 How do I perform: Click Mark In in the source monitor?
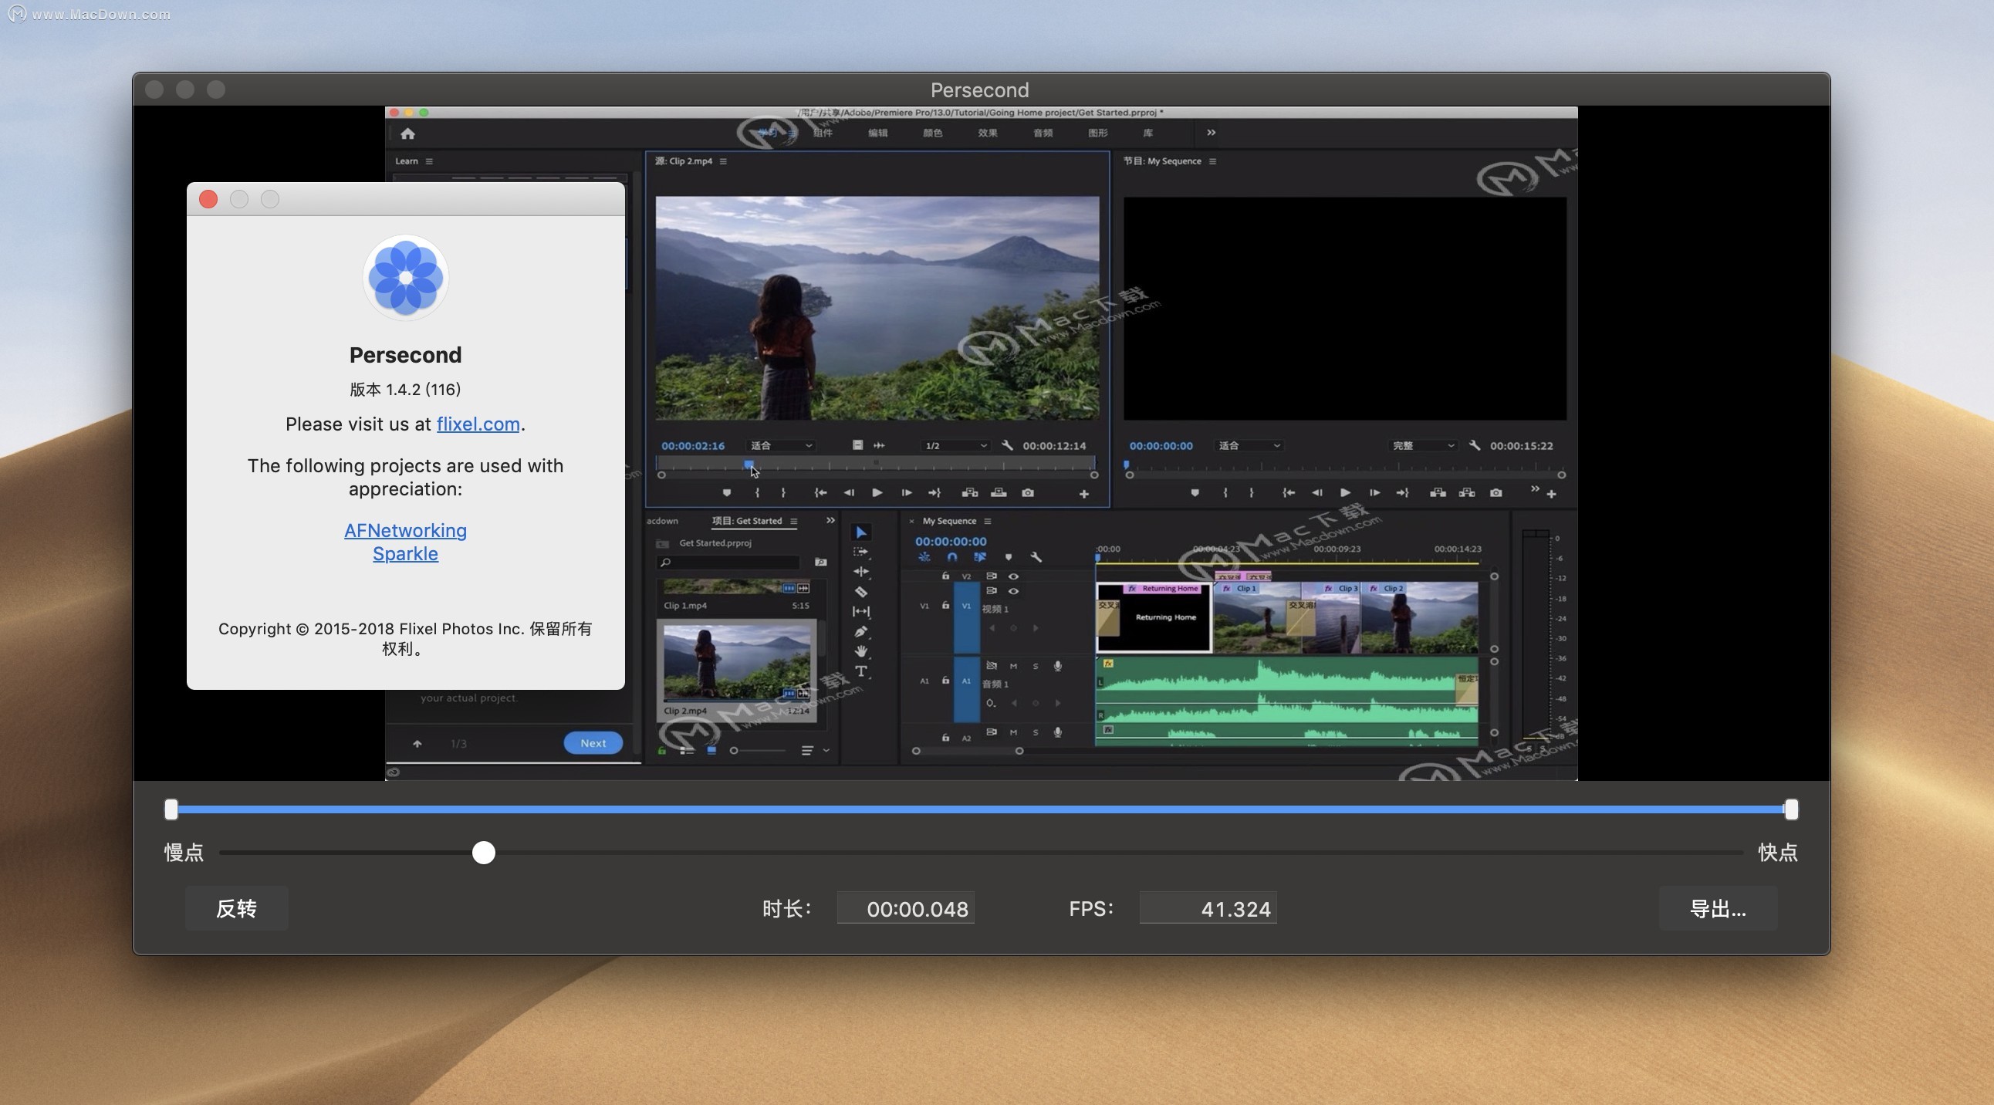(x=757, y=493)
